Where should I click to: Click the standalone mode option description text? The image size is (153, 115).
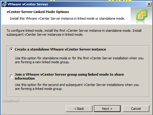pos(79,60)
